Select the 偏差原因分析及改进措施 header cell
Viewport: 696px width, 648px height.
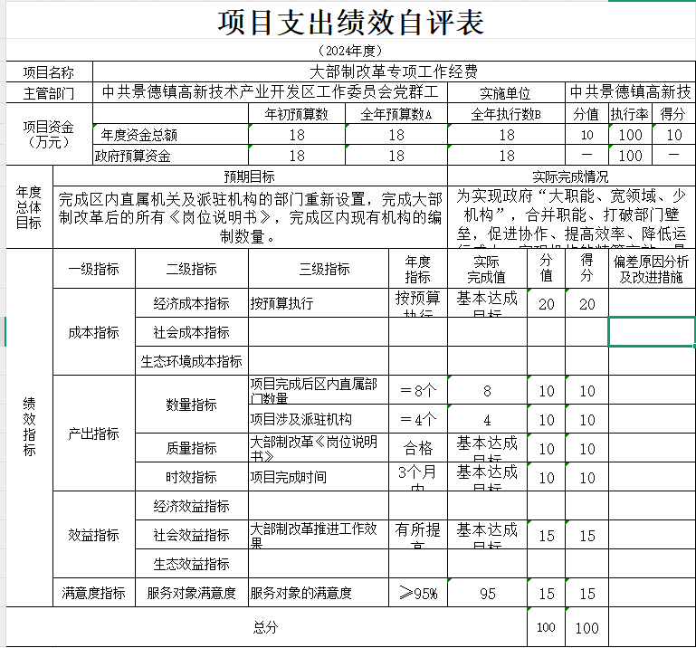pos(652,269)
